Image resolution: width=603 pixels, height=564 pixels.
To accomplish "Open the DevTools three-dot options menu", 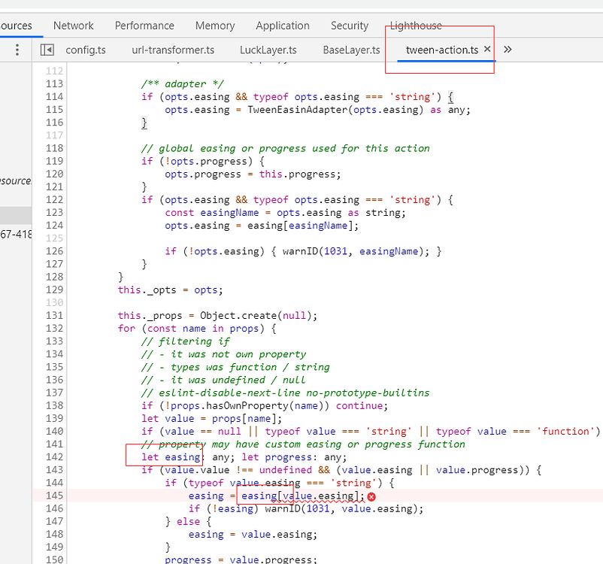I will (17, 50).
